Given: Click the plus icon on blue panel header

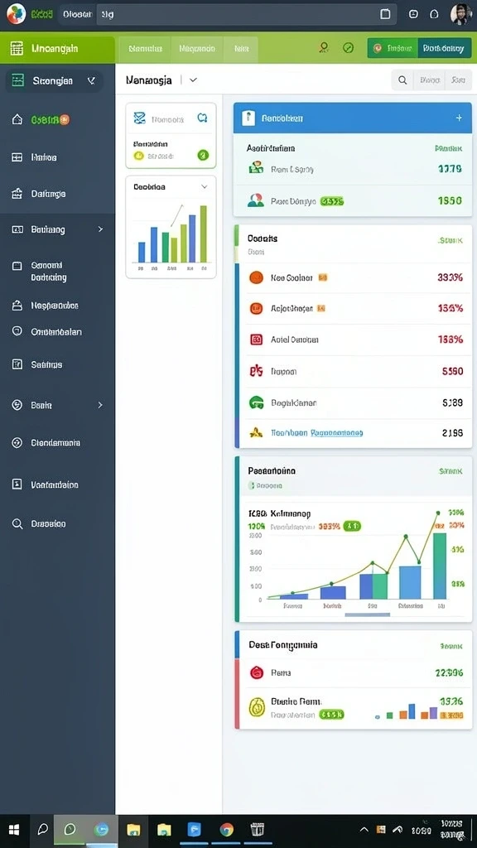Looking at the screenshot, I should (459, 118).
